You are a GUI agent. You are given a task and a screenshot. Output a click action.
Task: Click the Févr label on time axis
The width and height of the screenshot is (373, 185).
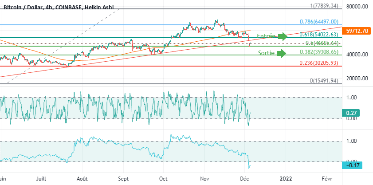tap(326, 179)
